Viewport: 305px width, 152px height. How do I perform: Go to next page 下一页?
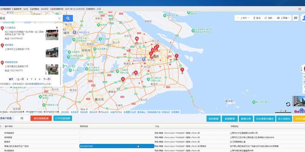coord(47,79)
